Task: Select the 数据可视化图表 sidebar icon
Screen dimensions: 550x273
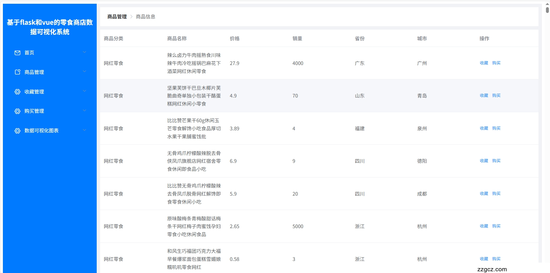Action: coord(17,131)
